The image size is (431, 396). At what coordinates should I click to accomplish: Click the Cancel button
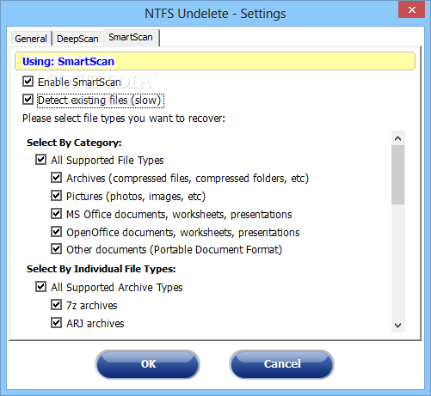click(x=282, y=364)
